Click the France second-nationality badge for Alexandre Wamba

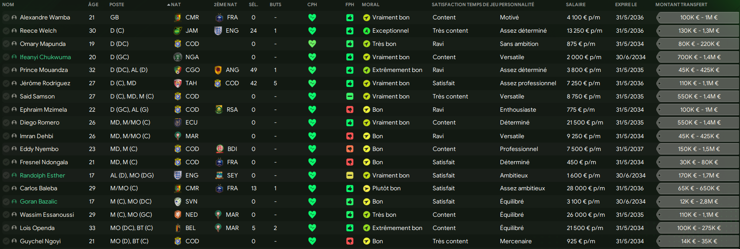(x=219, y=18)
